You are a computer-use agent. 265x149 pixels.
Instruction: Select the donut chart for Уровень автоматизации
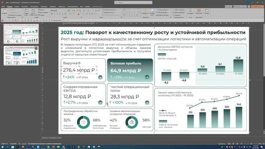[x=132, y=123]
